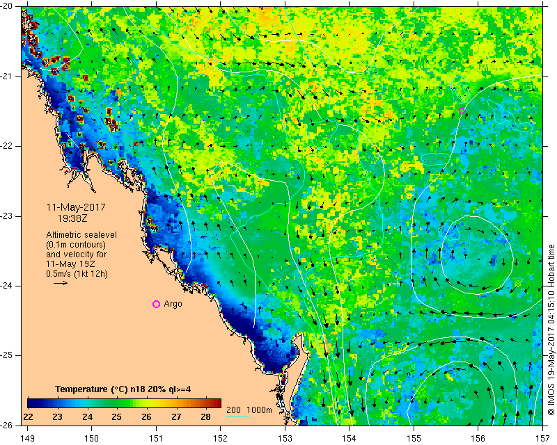
Task: Click the 154 longitude axis label
Action: 350,439
